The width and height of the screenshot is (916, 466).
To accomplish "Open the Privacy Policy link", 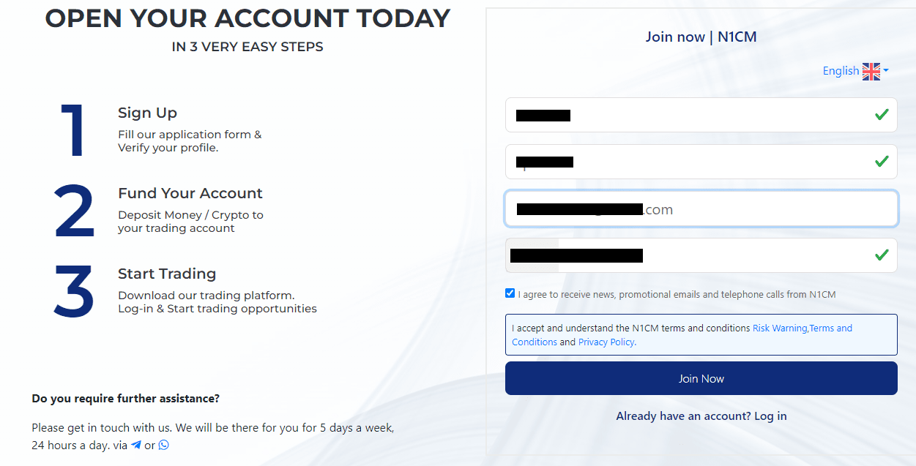I will click(606, 342).
